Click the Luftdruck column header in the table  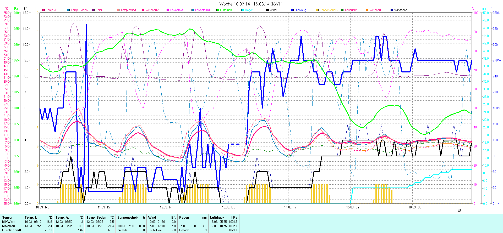click(217, 218)
